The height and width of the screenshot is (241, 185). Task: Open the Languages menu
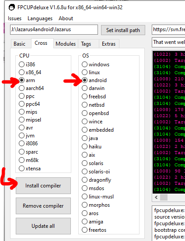point(40,18)
